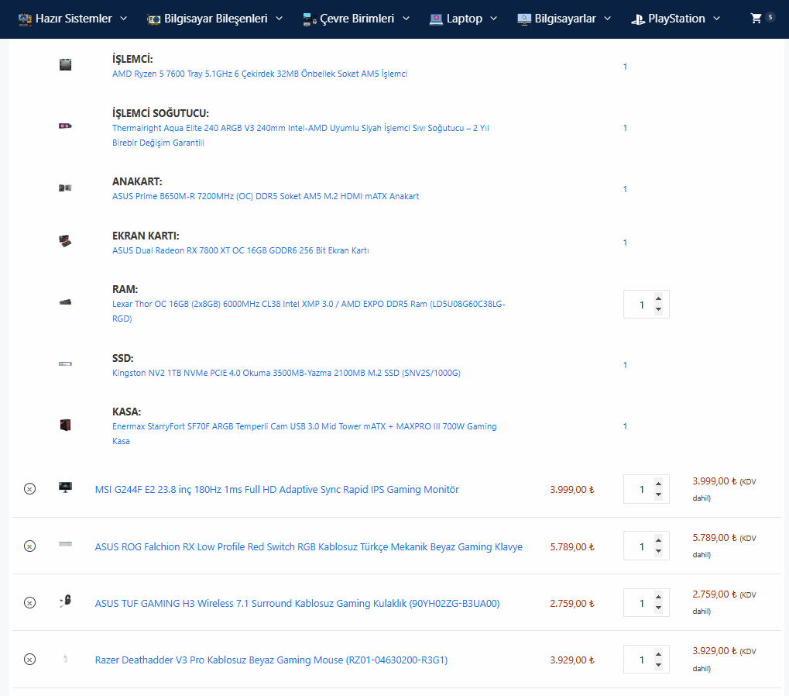Click the Enermax case thumbnail image
The image size is (789, 696).
coord(66,425)
